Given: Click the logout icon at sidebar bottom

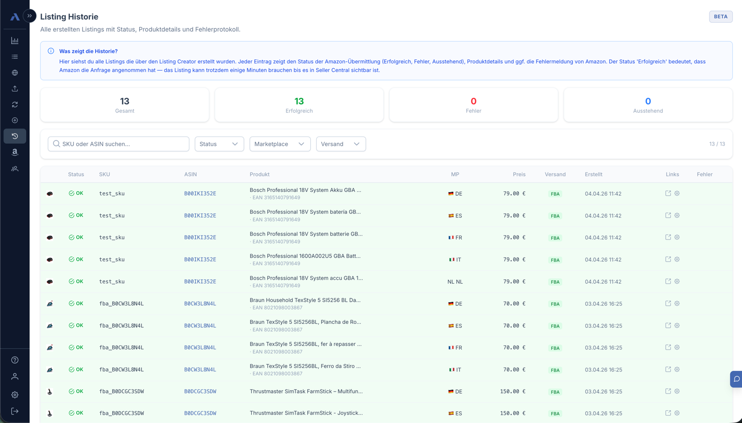Looking at the screenshot, I should tap(15, 411).
